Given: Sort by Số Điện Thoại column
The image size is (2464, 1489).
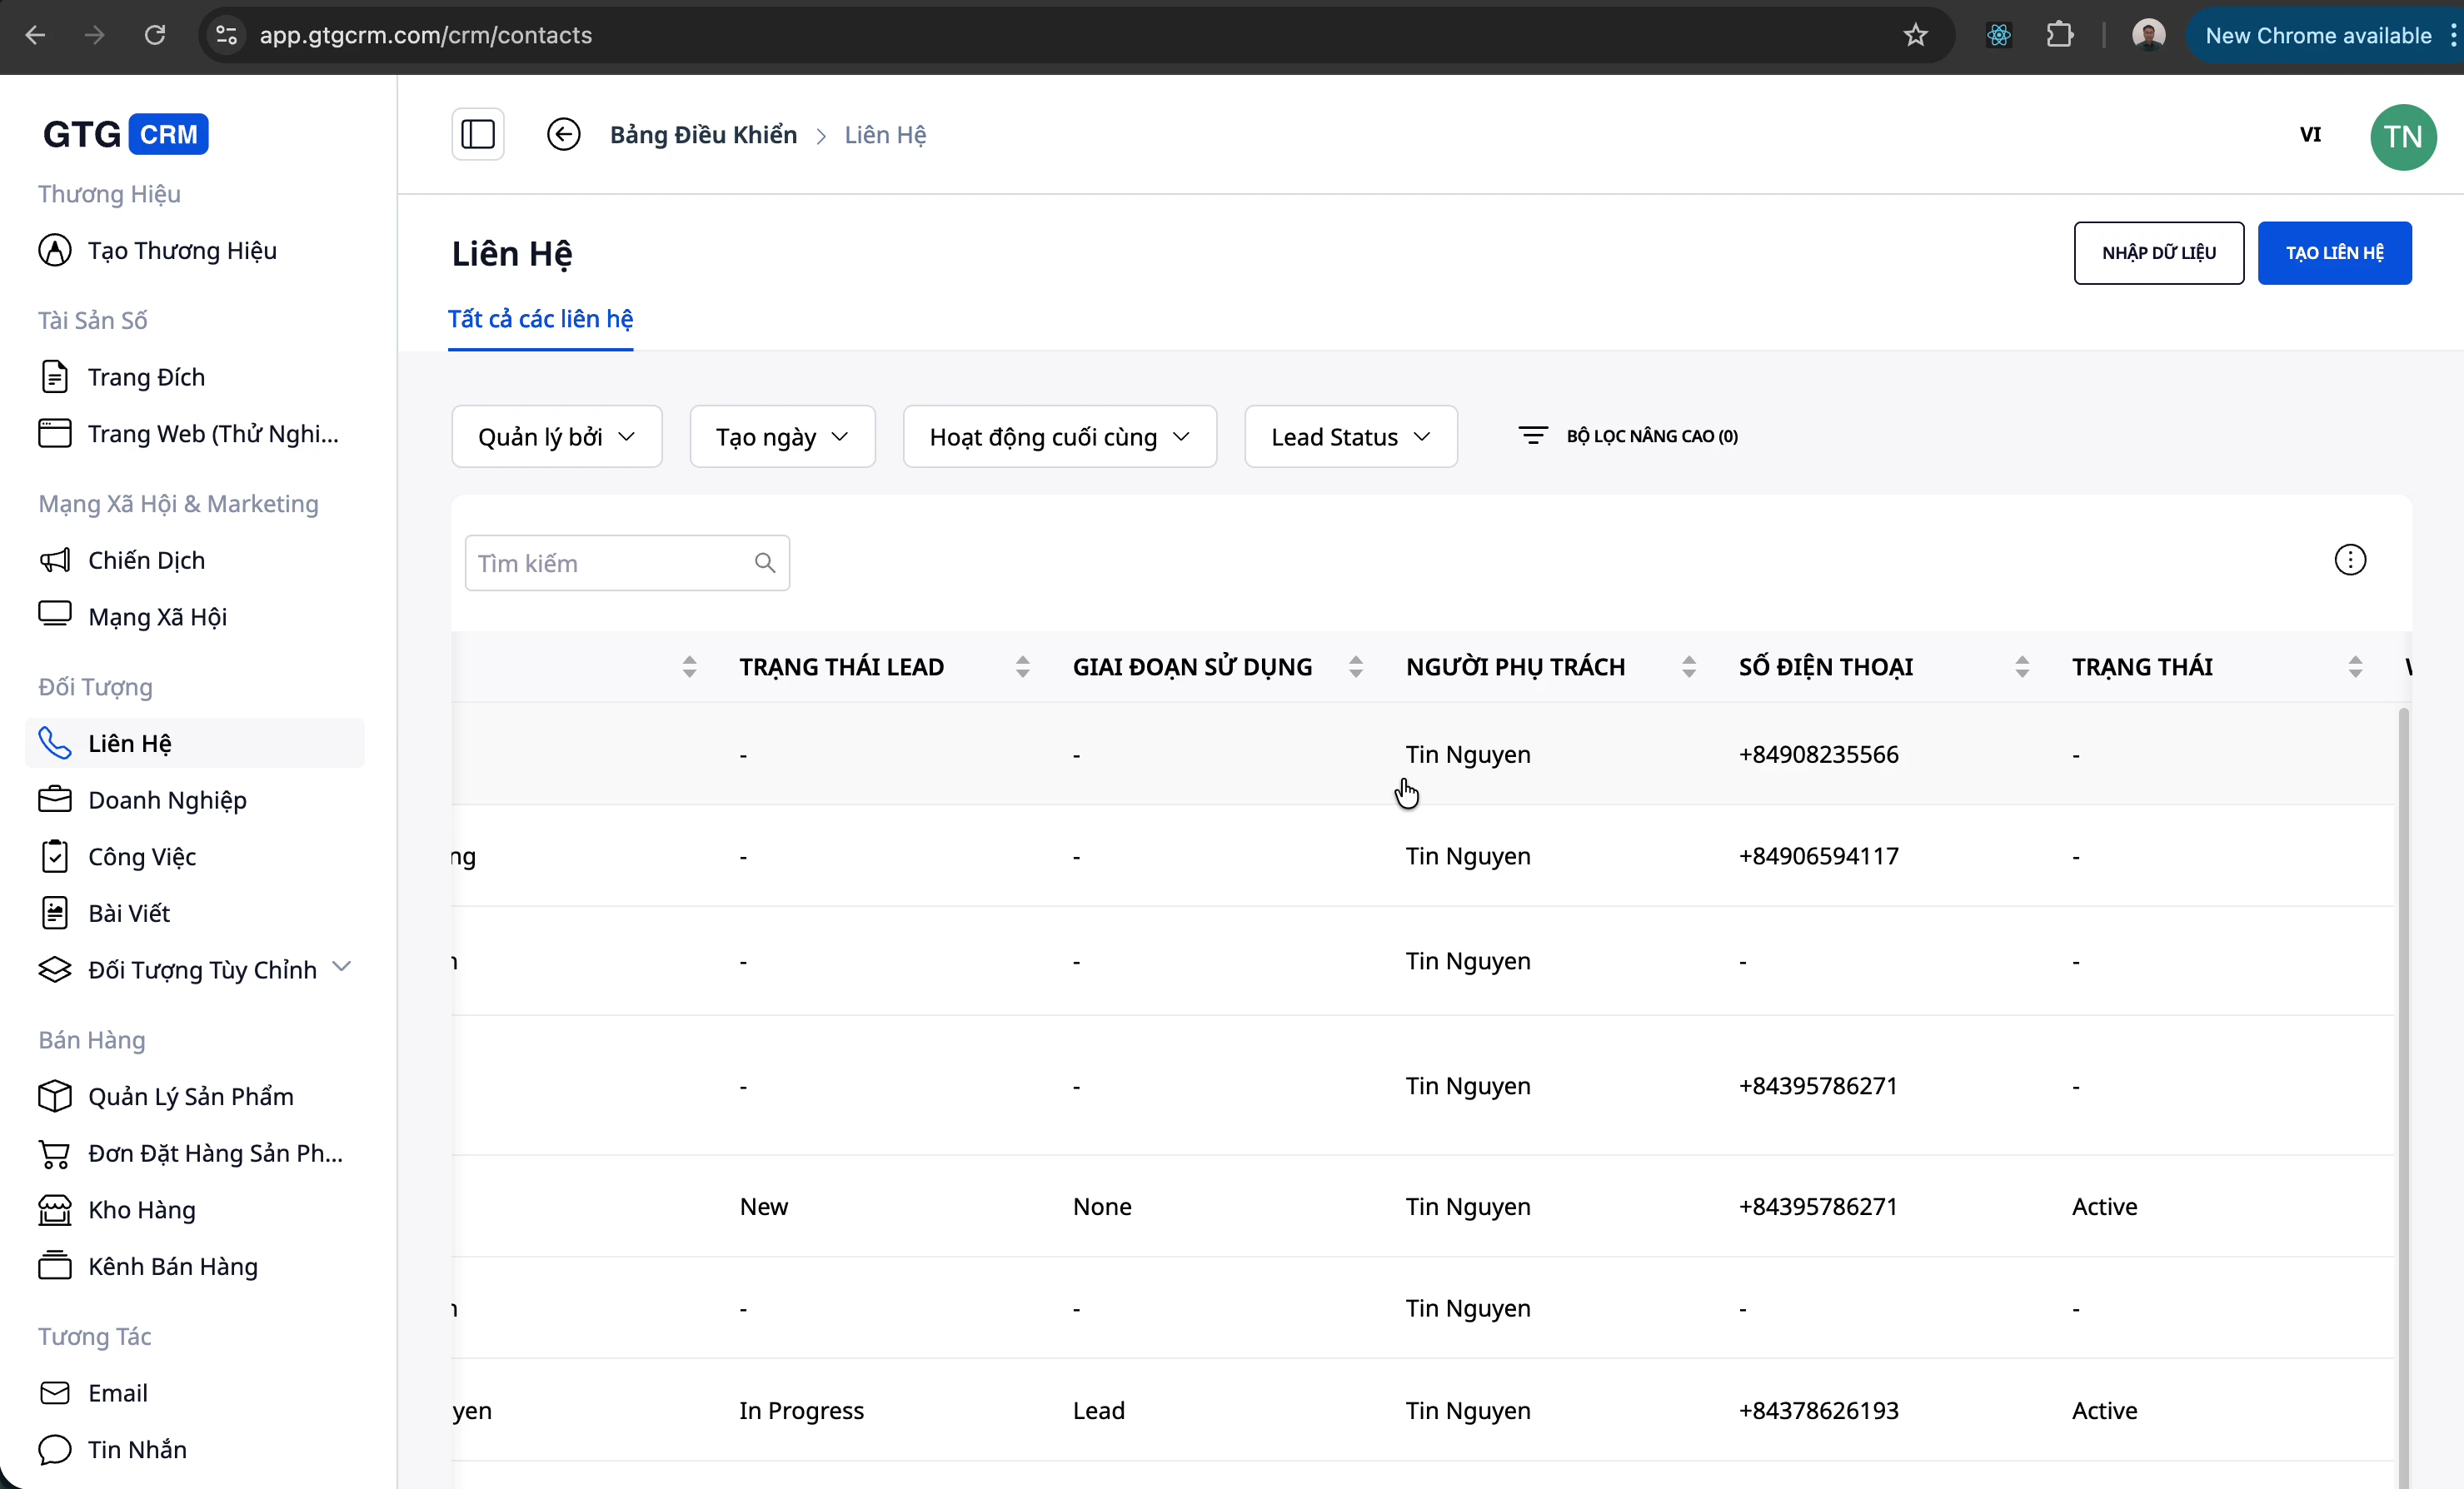Looking at the screenshot, I should coord(2021,667).
